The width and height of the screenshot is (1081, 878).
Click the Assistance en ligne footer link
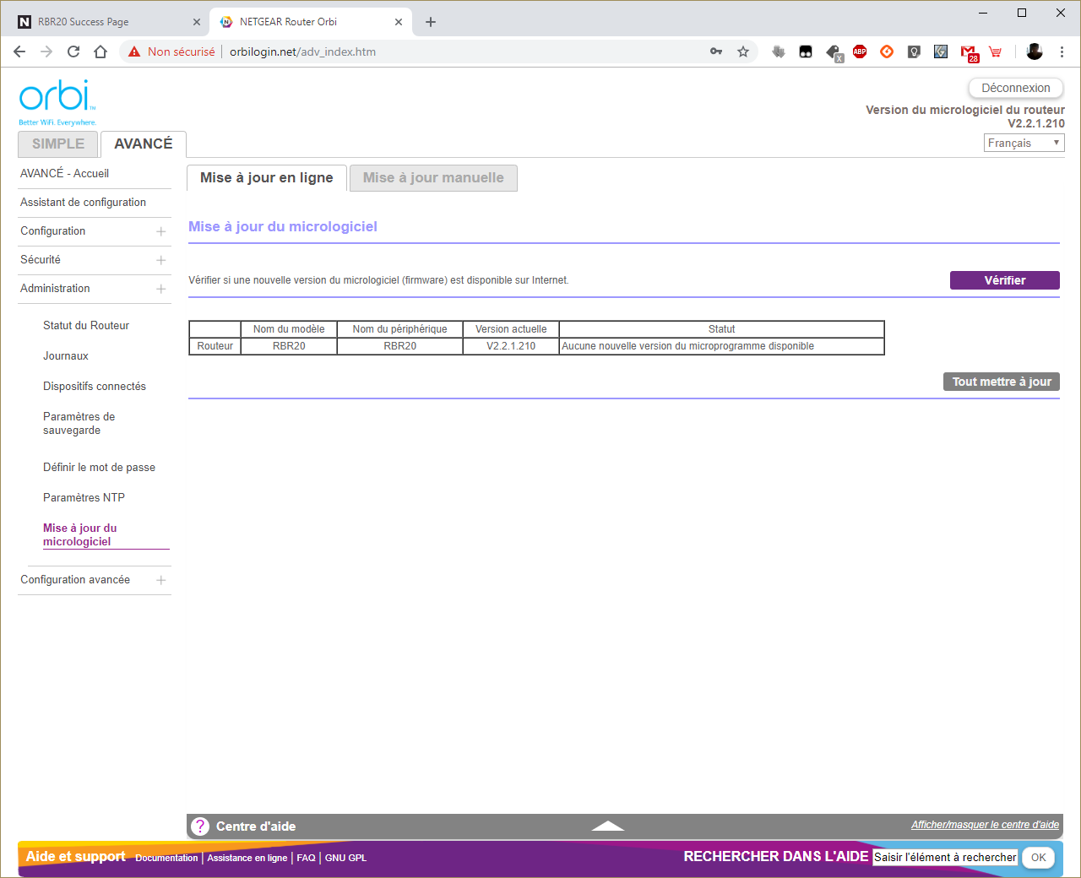pyautogui.click(x=247, y=858)
